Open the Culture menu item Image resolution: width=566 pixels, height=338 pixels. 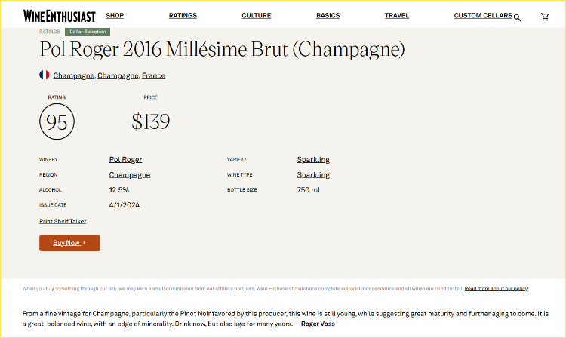(256, 15)
